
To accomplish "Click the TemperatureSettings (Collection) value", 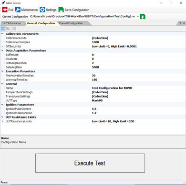I will pos(100,92).
